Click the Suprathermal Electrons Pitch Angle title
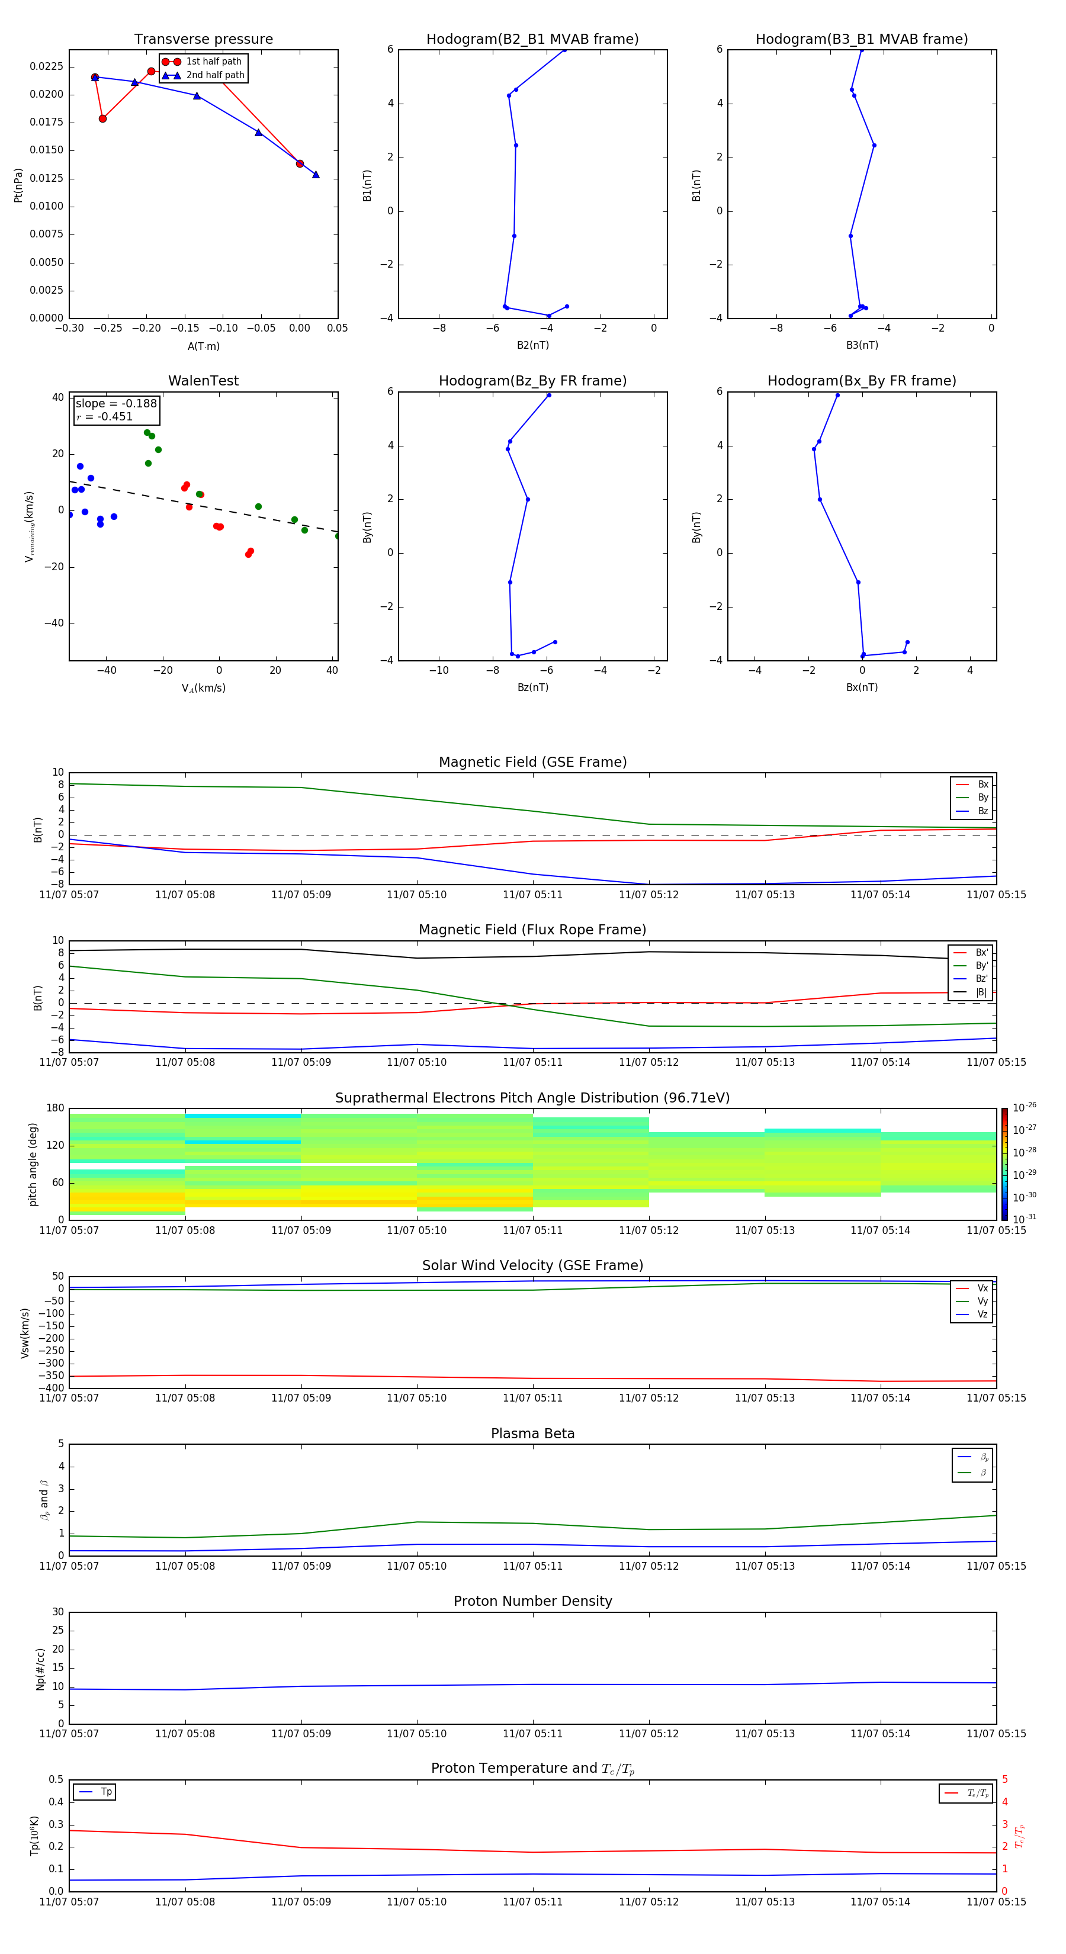The height and width of the screenshot is (1954, 1066). [x=532, y=1098]
